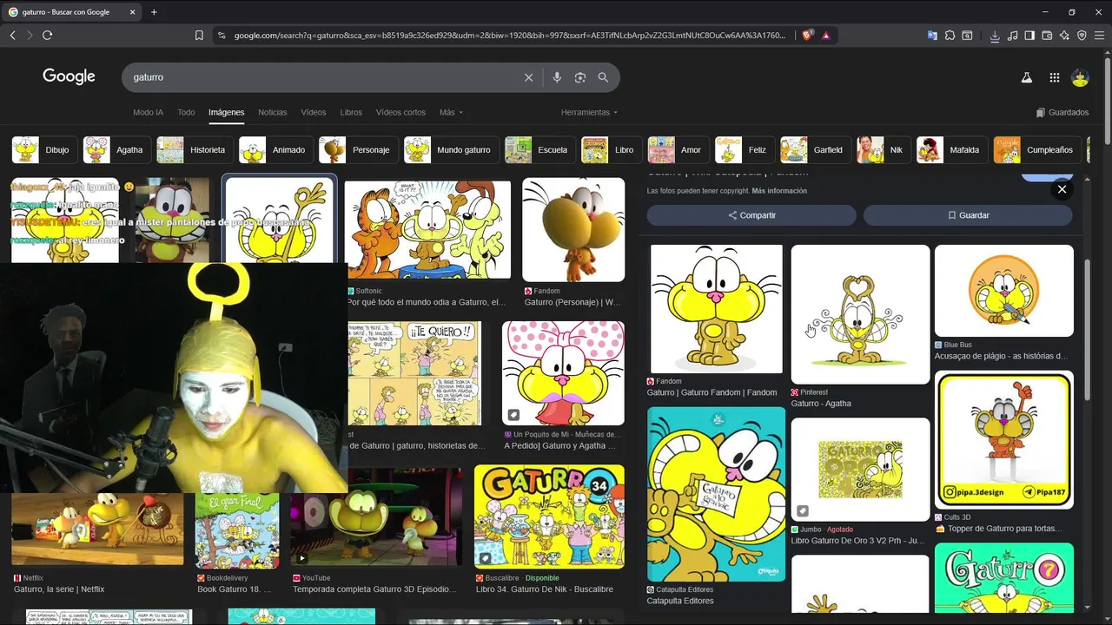Open the Brave VPN shield icon

click(1082, 36)
